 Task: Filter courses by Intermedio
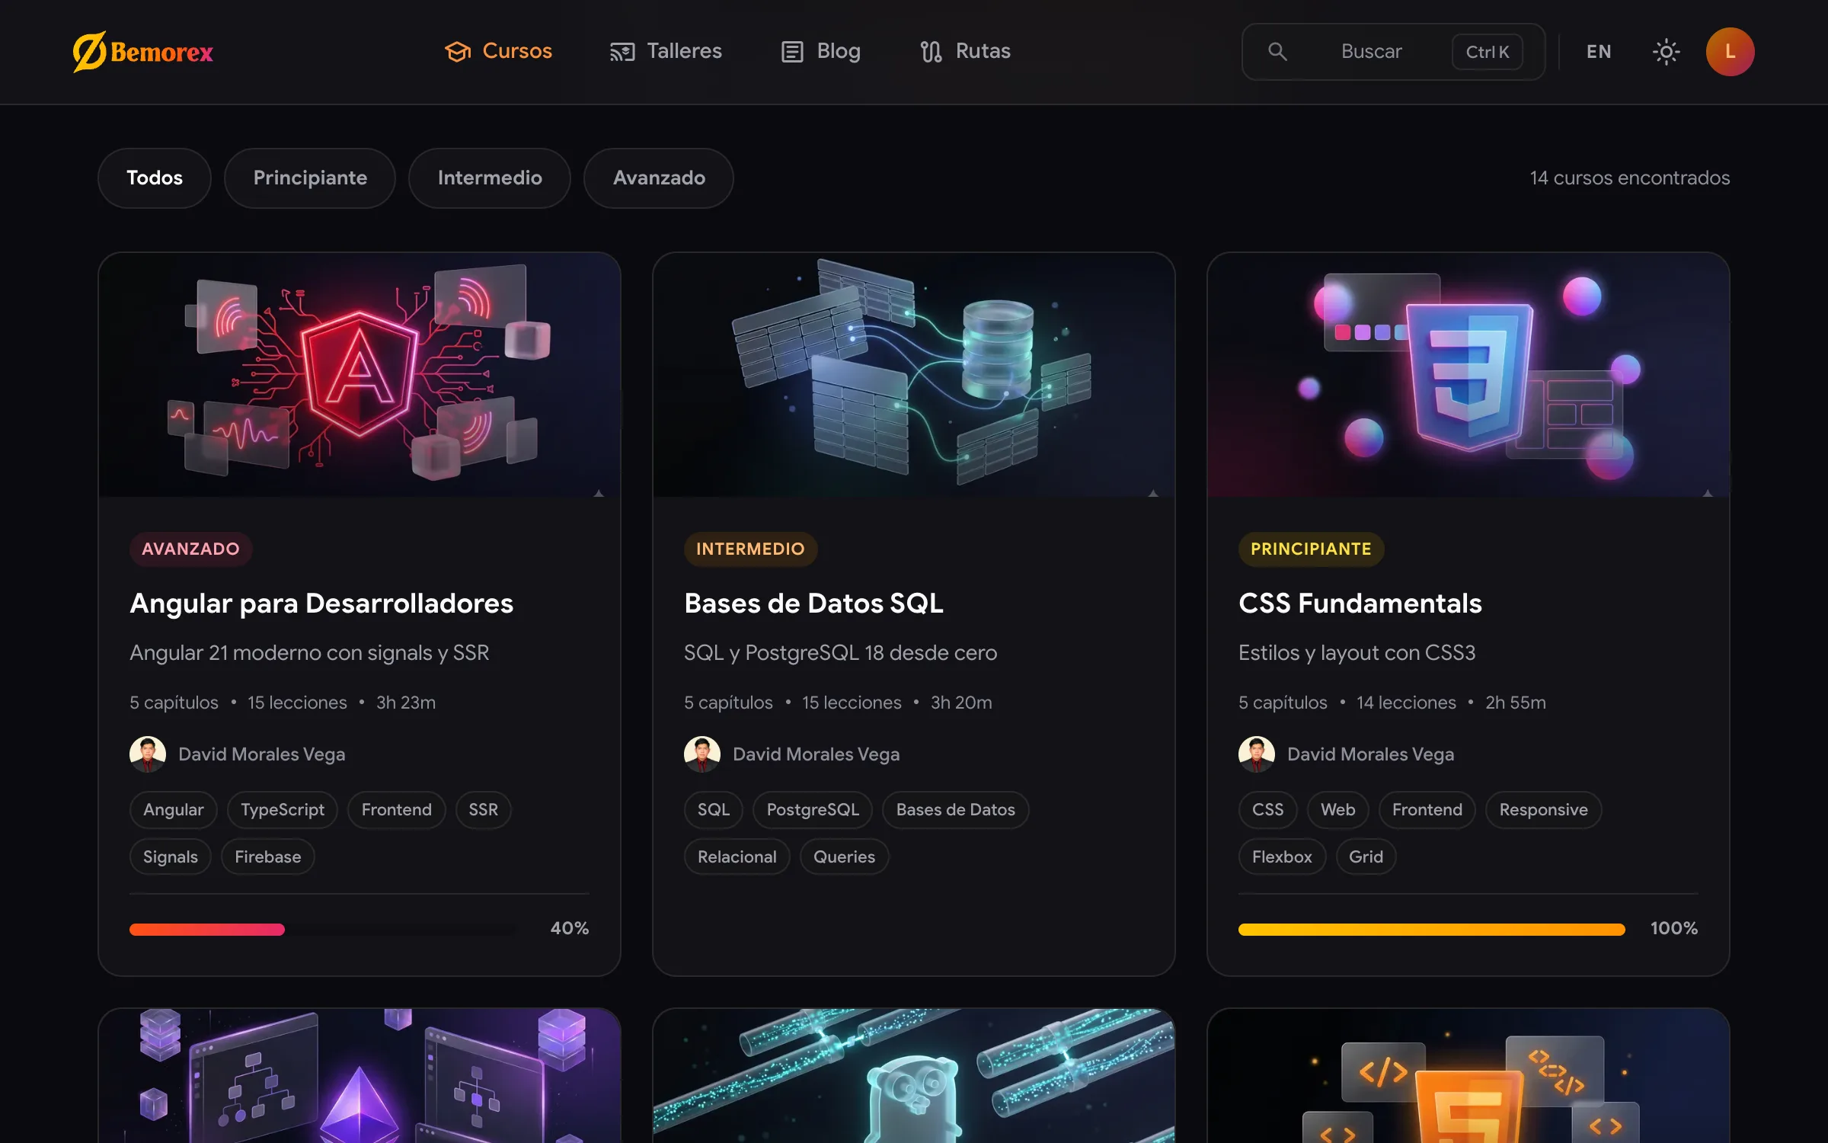[x=490, y=178]
